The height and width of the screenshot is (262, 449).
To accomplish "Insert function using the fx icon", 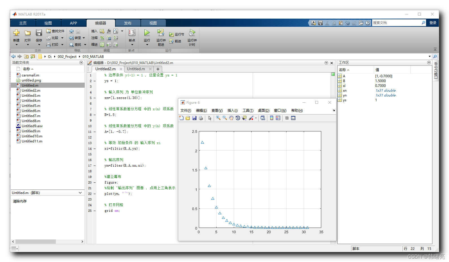I will pos(109,31).
